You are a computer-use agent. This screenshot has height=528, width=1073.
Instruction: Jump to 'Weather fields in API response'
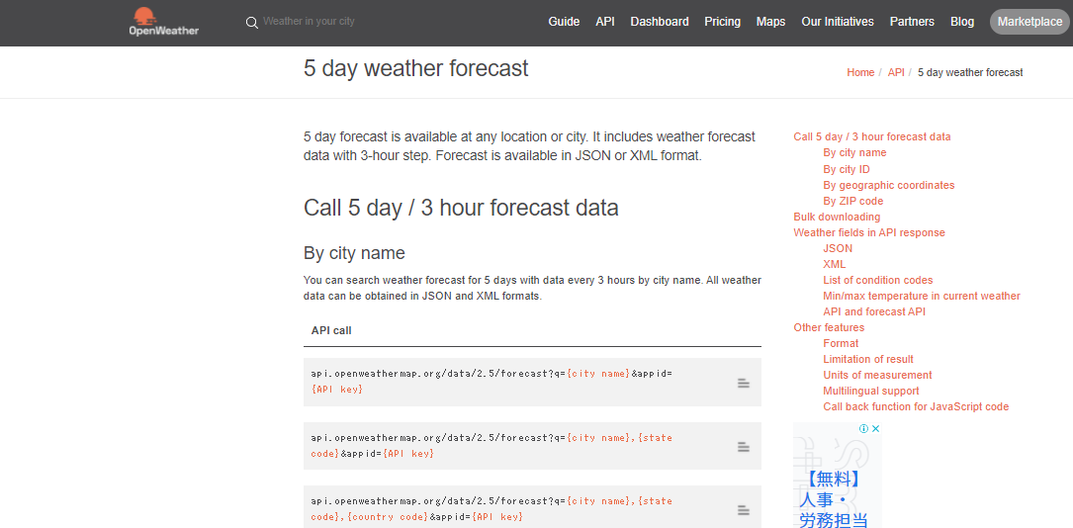(x=869, y=232)
